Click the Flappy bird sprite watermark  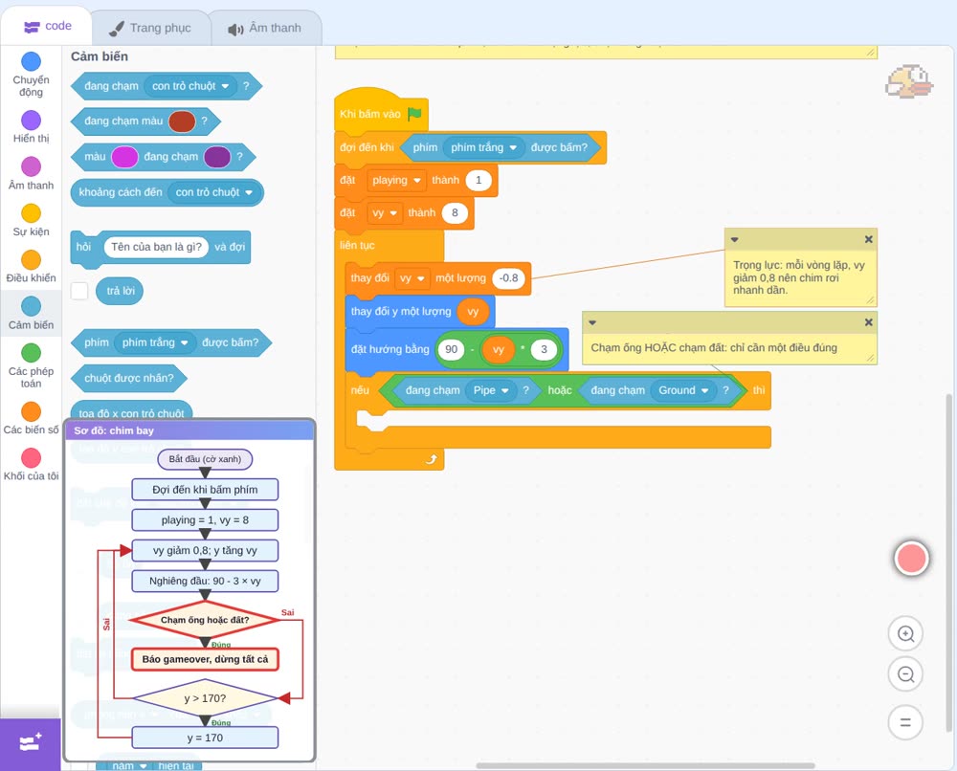pyautogui.click(x=909, y=81)
